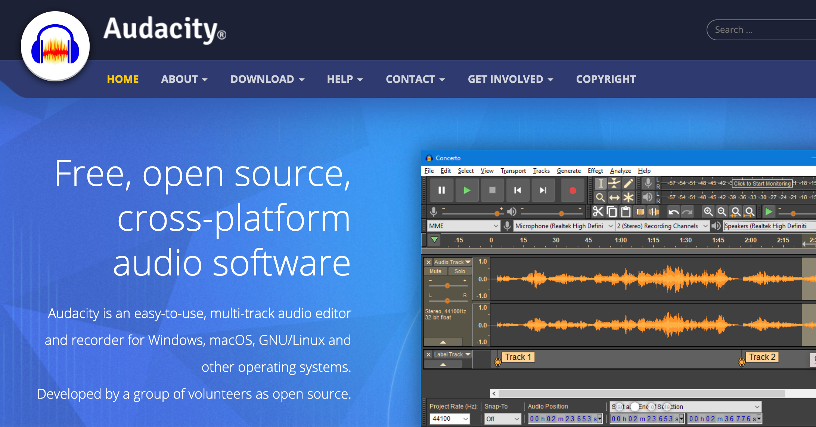Skip to start of the track
This screenshot has width=816, height=427.
pos(518,190)
